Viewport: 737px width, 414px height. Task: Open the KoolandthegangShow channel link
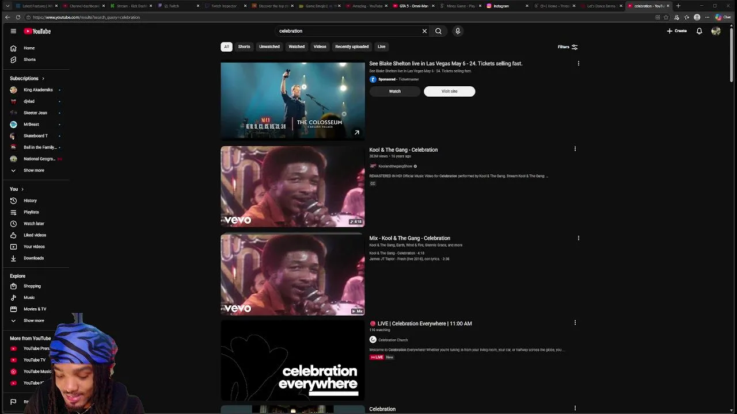(395, 167)
